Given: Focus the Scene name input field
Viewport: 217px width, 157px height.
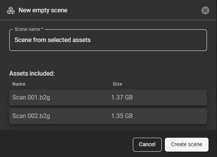Looking at the screenshot, I should pos(108,40).
